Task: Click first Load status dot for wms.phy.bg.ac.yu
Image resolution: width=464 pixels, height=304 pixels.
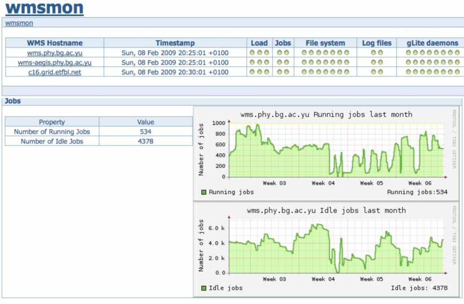Action: pyautogui.click(x=252, y=53)
